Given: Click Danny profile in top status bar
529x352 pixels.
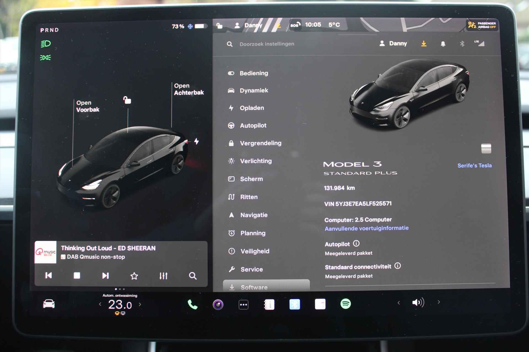Looking at the screenshot, I should 248,25.
